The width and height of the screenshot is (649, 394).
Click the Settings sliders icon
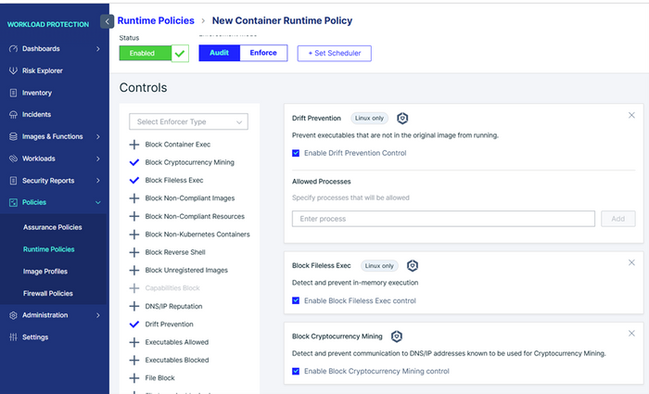(x=13, y=337)
